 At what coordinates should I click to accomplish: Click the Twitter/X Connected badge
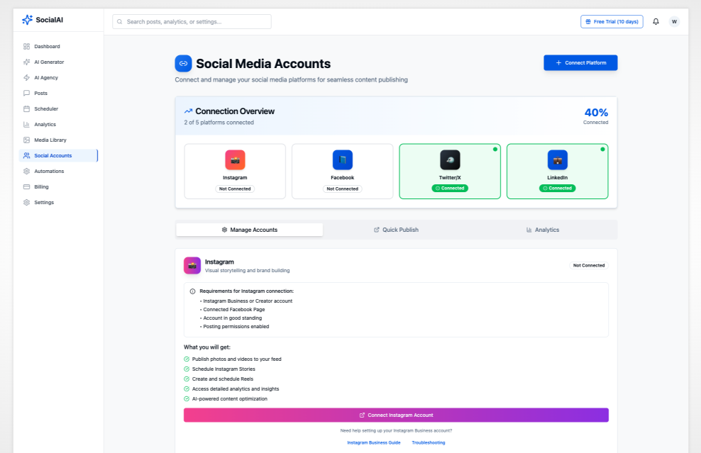(x=449, y=188)
